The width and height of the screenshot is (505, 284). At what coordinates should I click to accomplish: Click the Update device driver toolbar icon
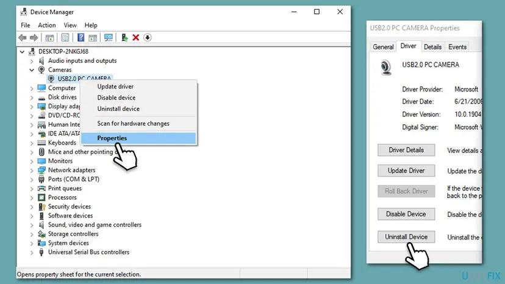pos(124,38)
